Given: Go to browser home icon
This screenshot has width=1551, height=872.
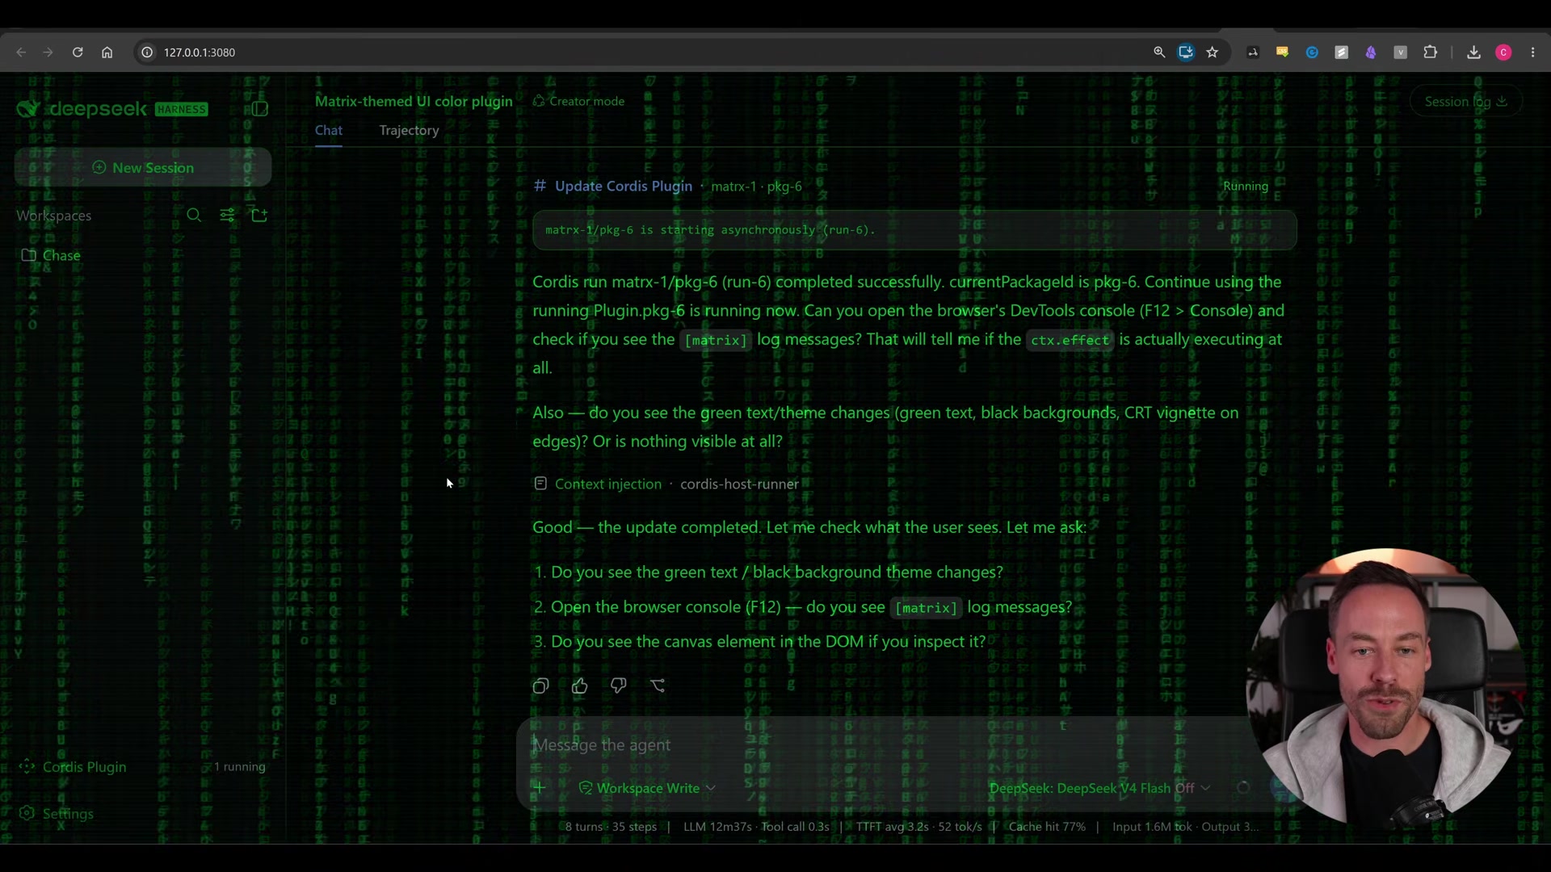Looking at the screenshot, I should [107, 52].
